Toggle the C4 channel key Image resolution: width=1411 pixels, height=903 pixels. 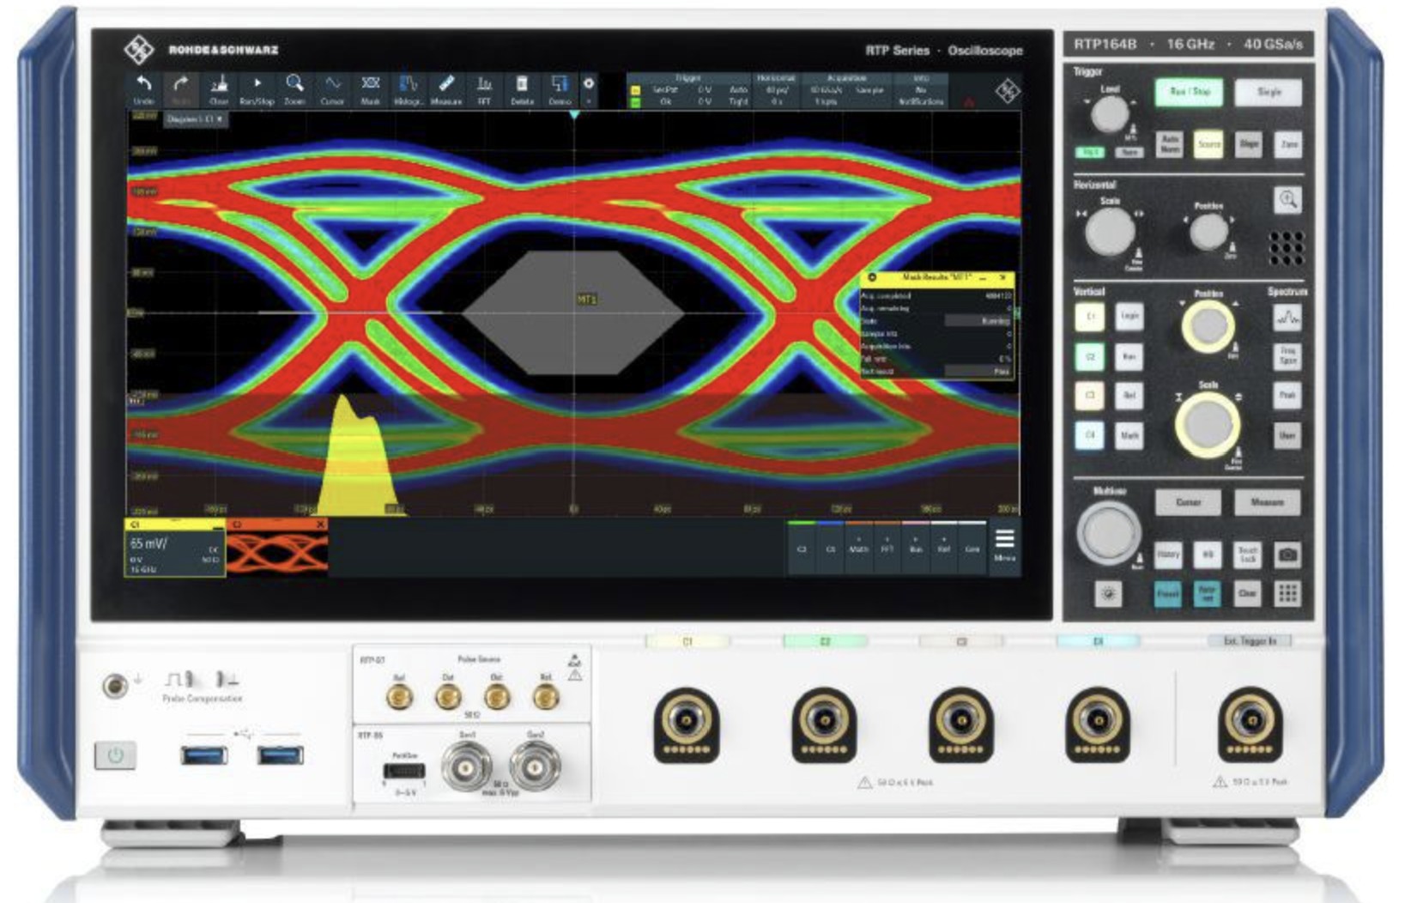point(1090,435)
